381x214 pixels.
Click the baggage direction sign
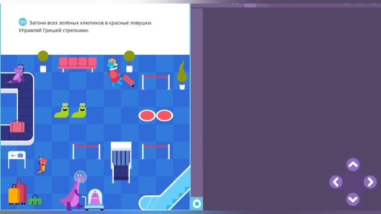[17, 159]
